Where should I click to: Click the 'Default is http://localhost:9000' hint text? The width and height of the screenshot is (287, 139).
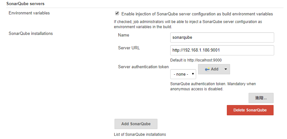(196, 60)
